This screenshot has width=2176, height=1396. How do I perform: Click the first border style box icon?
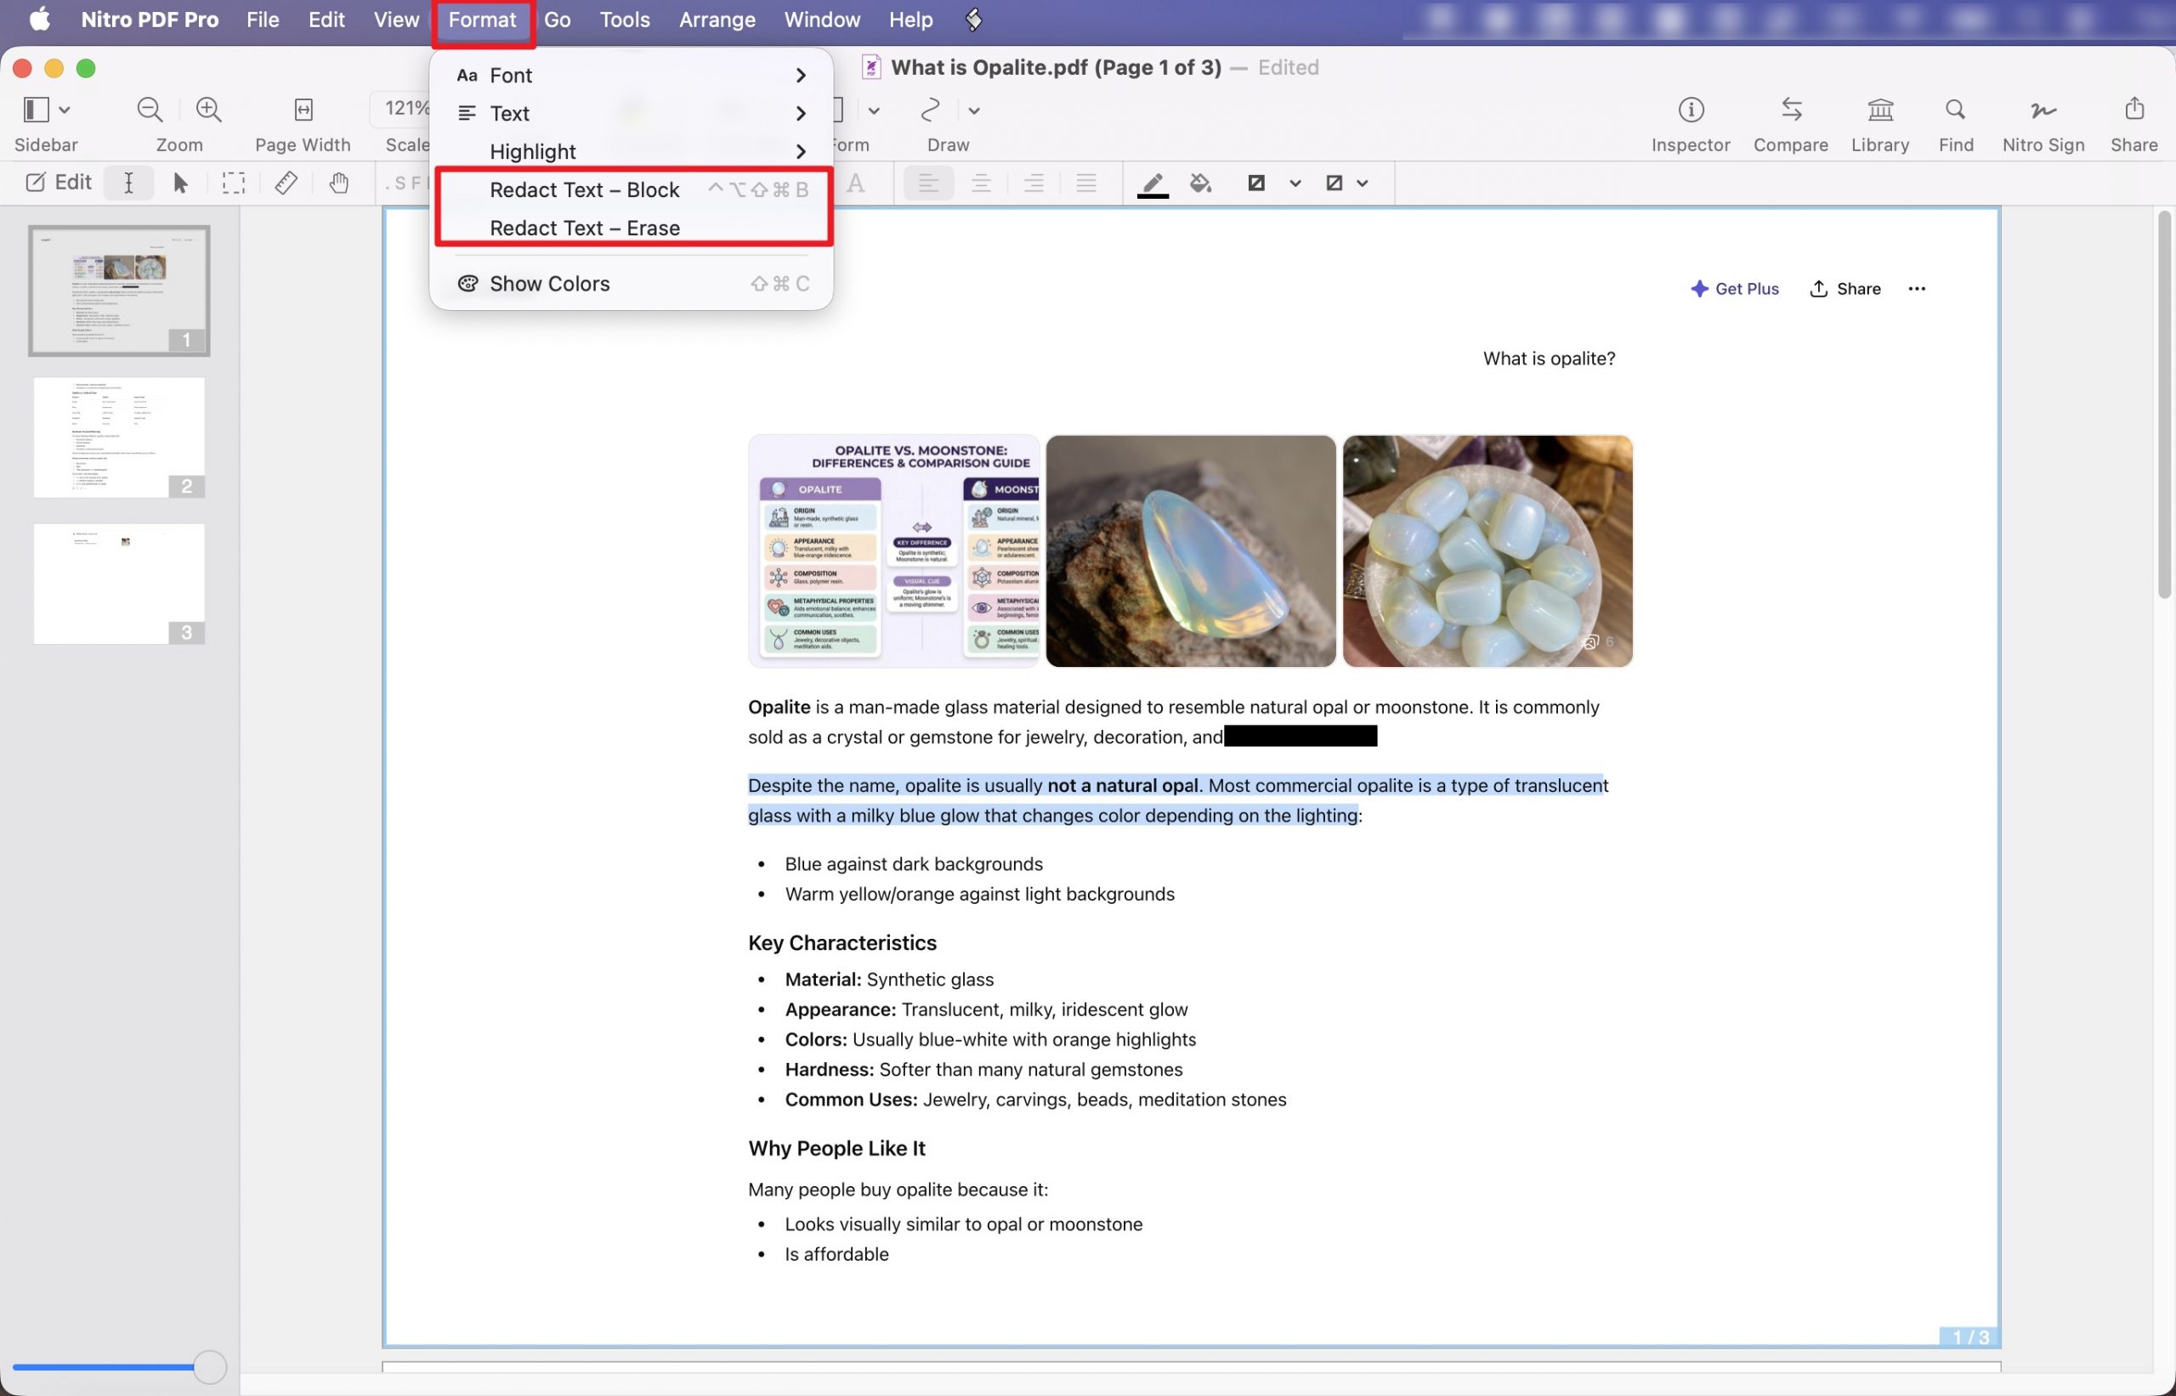1255,184
